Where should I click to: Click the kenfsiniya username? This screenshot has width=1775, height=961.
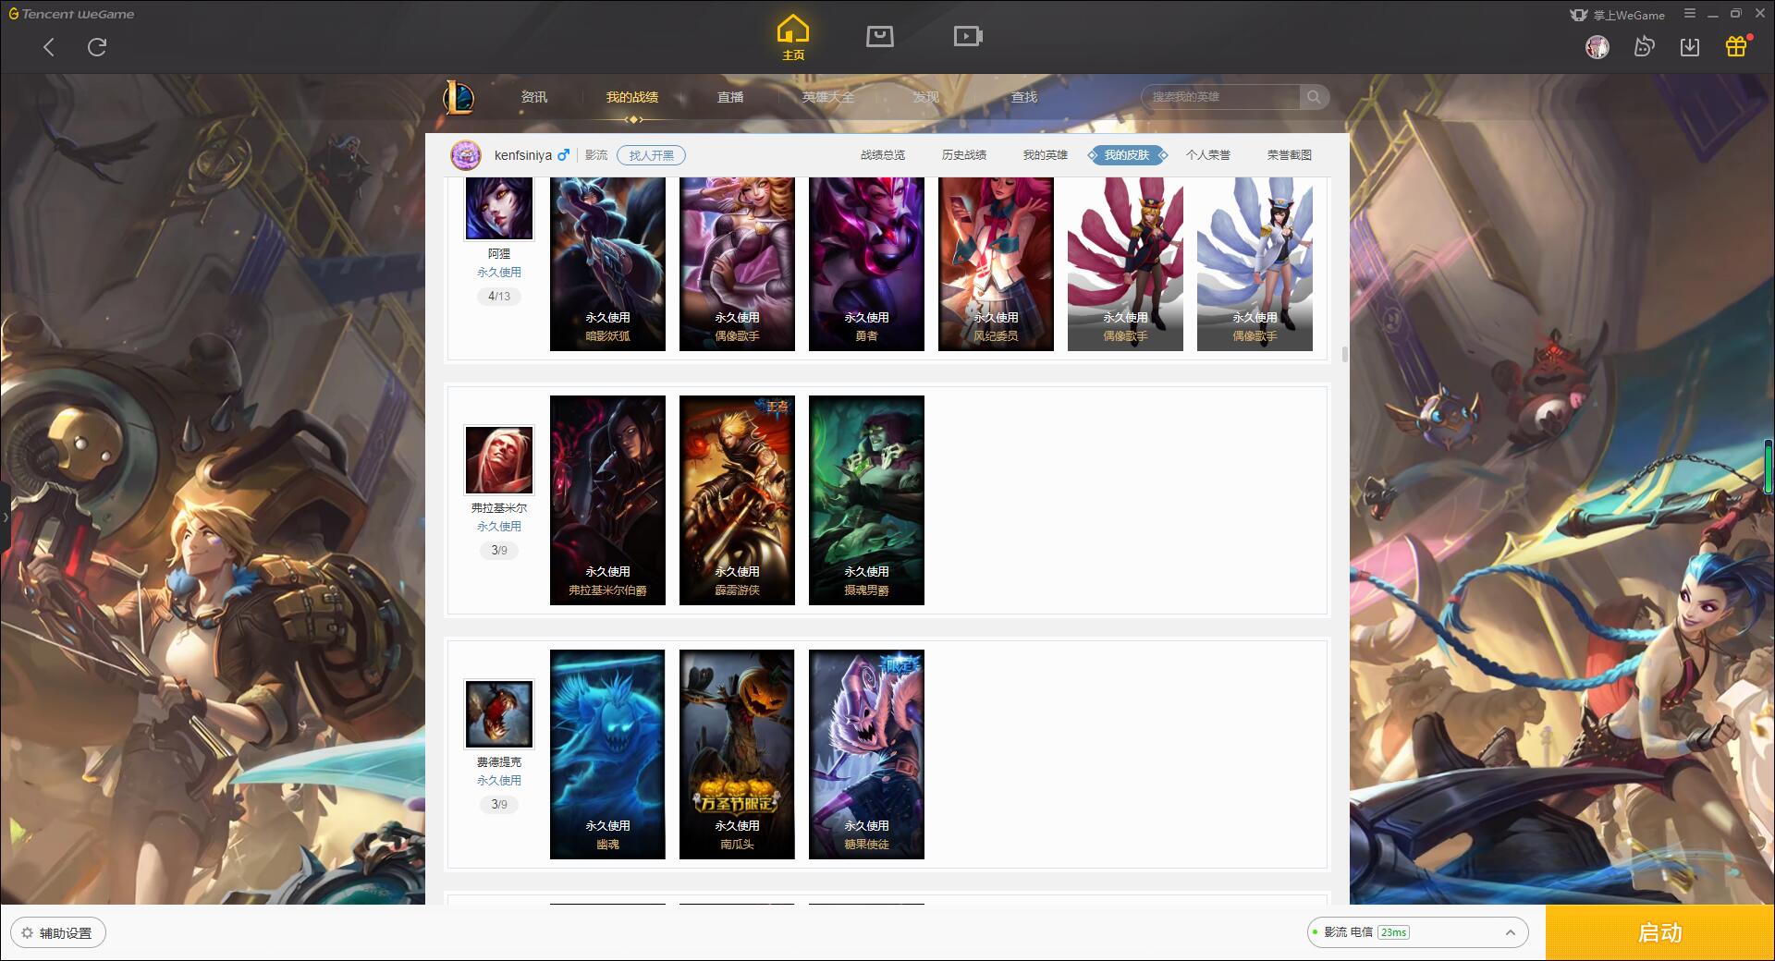point(523,155)
